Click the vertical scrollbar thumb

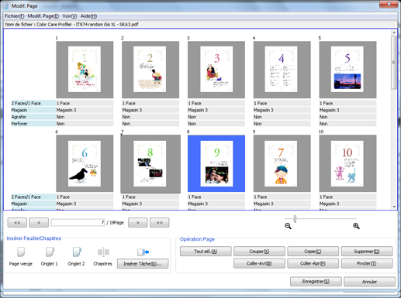coord(394,63)
